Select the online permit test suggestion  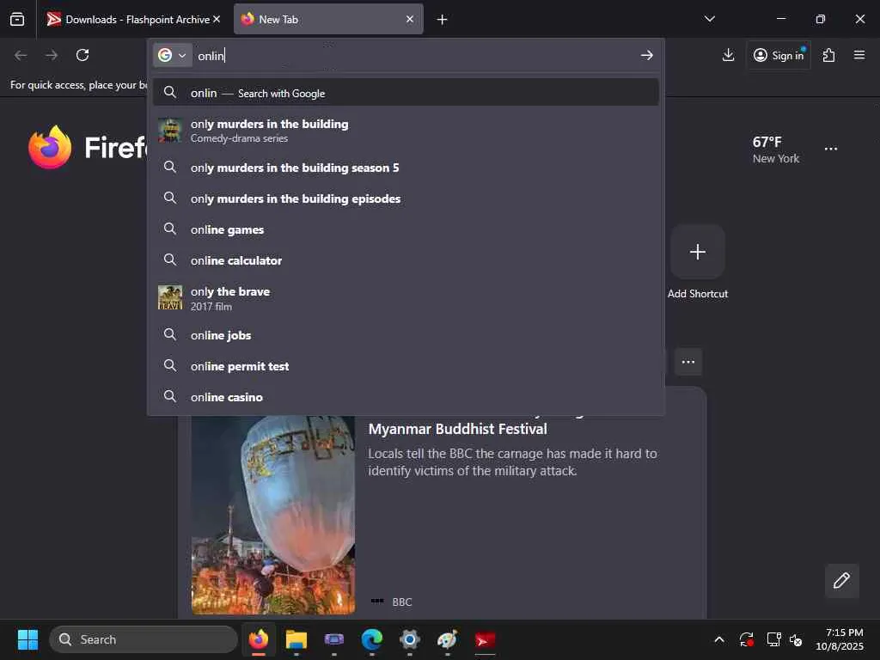(x=406, y=366)
